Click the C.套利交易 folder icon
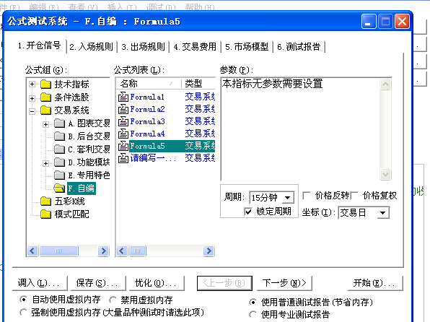The image size is (430, 322). click(59, 149)
